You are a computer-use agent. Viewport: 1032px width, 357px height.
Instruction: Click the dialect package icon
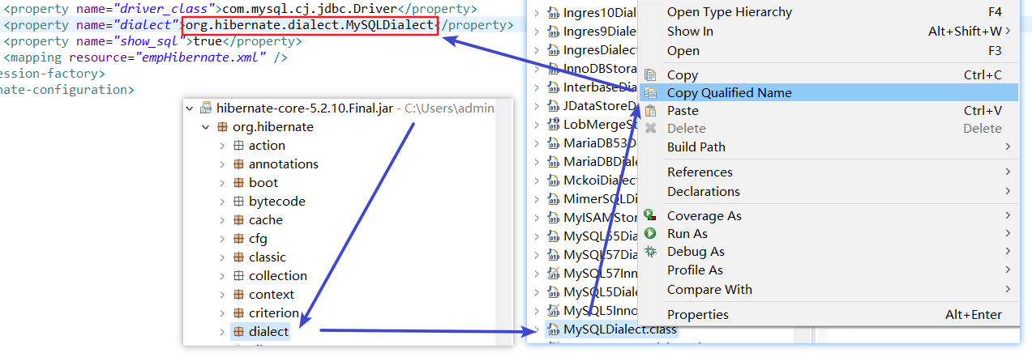point(239,332)
